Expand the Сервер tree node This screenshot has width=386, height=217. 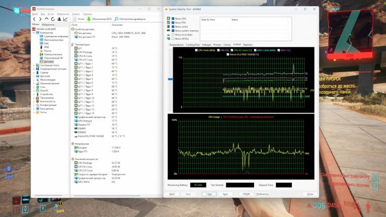pos(34,73)
